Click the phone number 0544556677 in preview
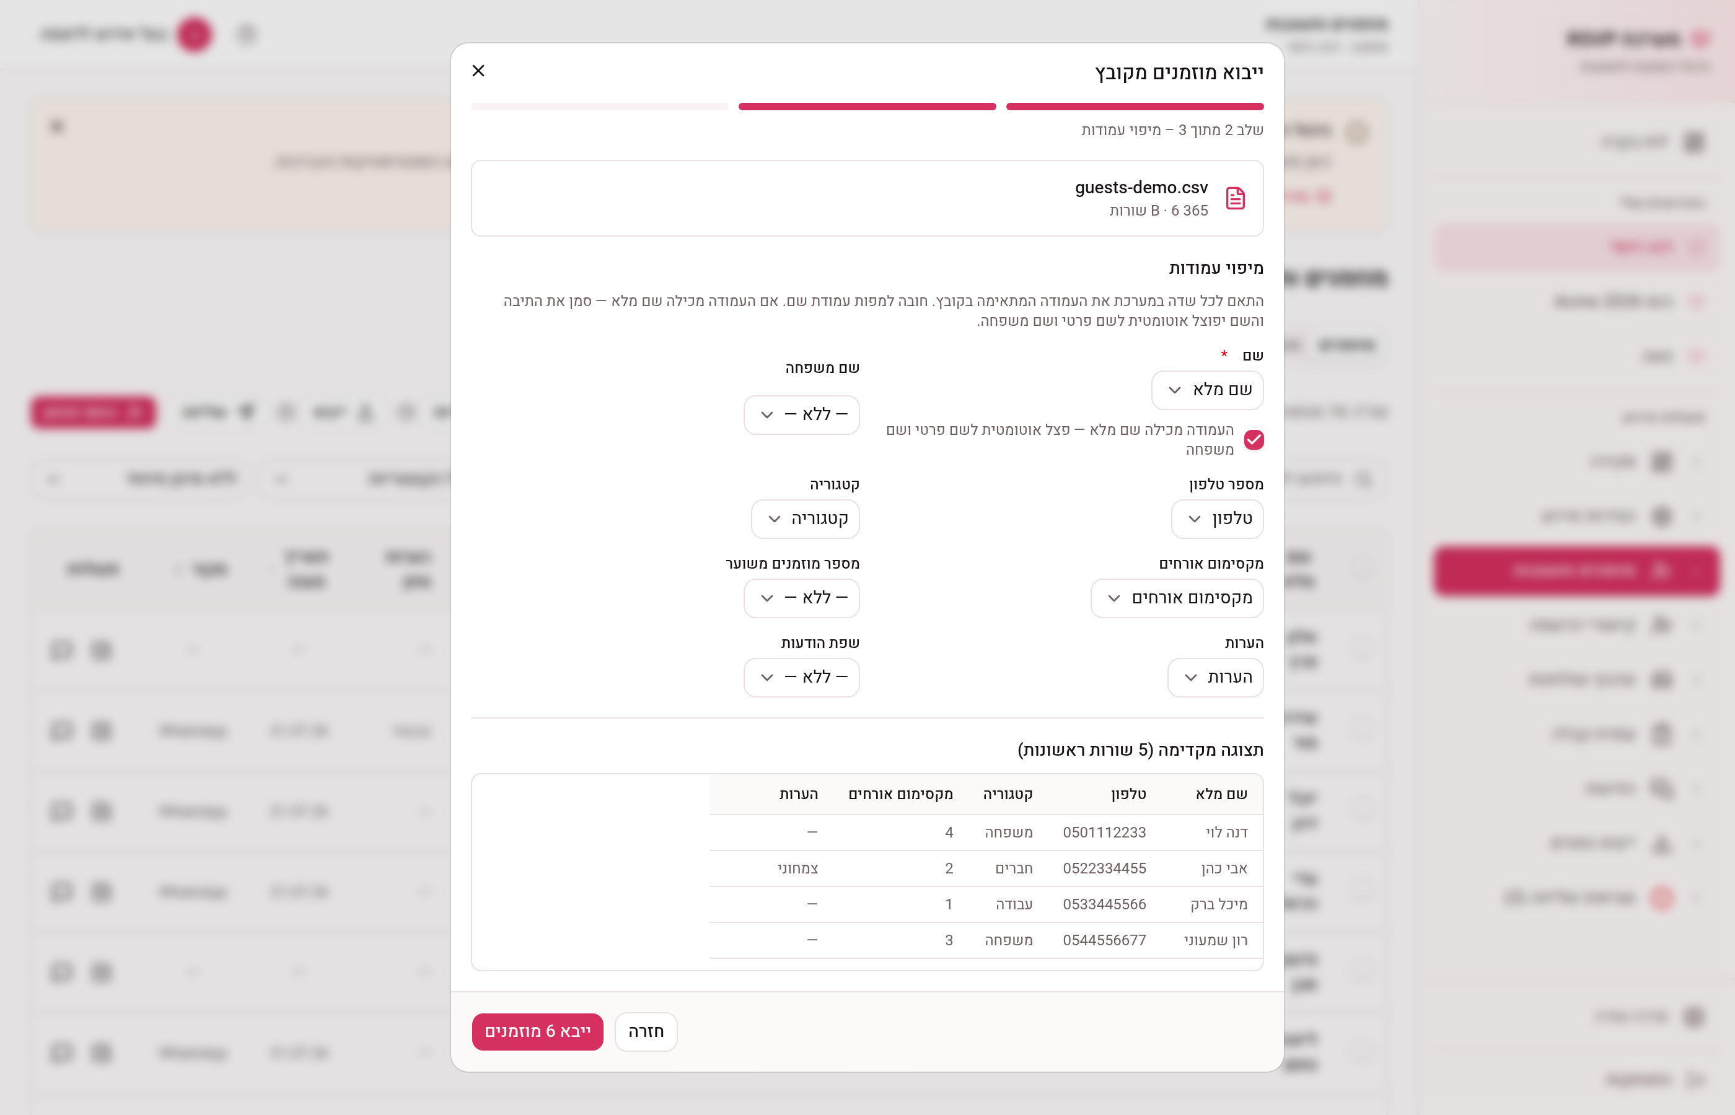1735x1115 pixels. pyautogui.click(x=1104, y=940)
